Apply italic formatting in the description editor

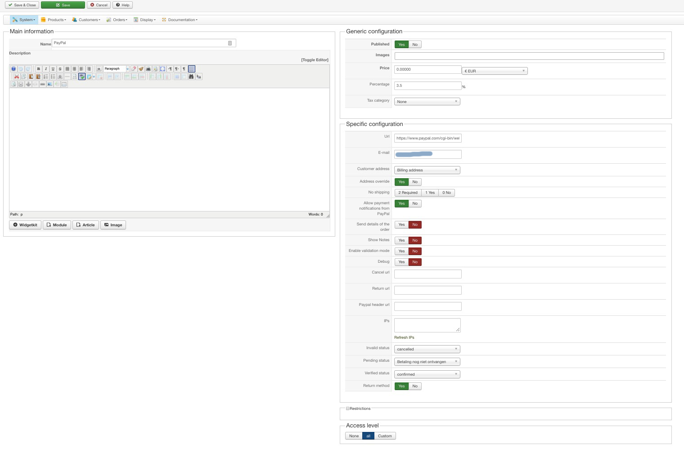46,69
